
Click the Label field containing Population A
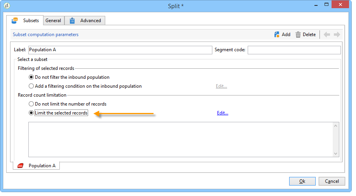pos(120,50)
